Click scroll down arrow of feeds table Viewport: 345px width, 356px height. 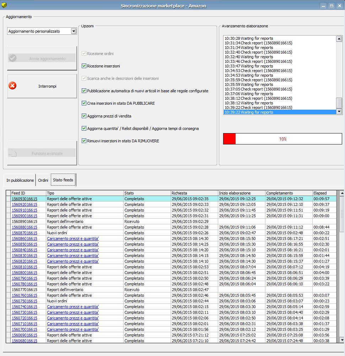(x=342, y=340)
